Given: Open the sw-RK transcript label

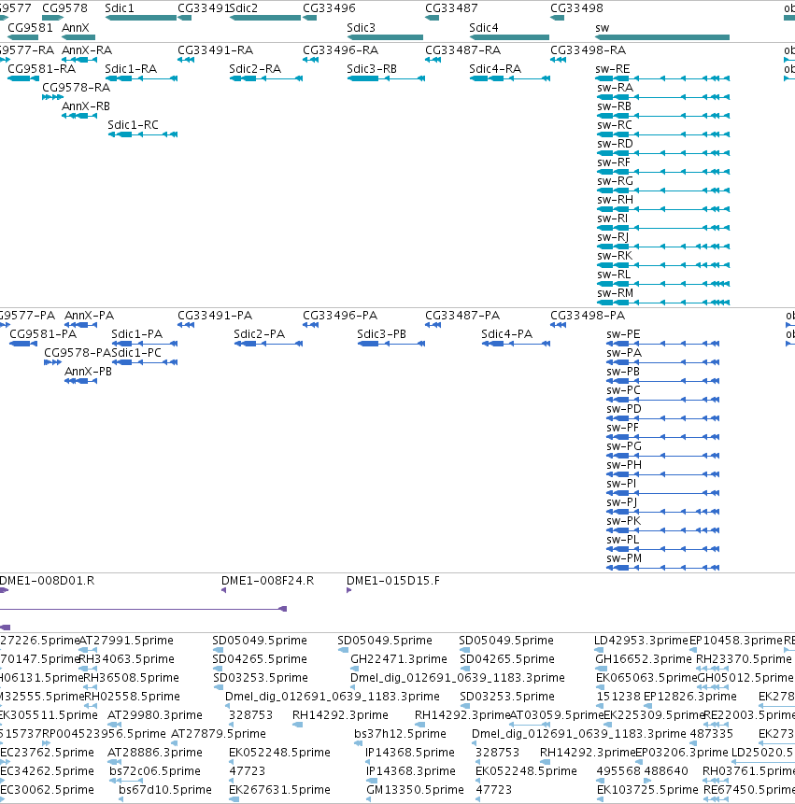Looking at the screenshot, I should (615, 256).
